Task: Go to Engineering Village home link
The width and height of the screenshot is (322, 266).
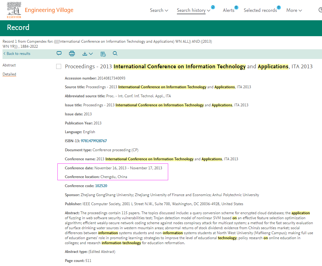Action: tap(49, 10)
